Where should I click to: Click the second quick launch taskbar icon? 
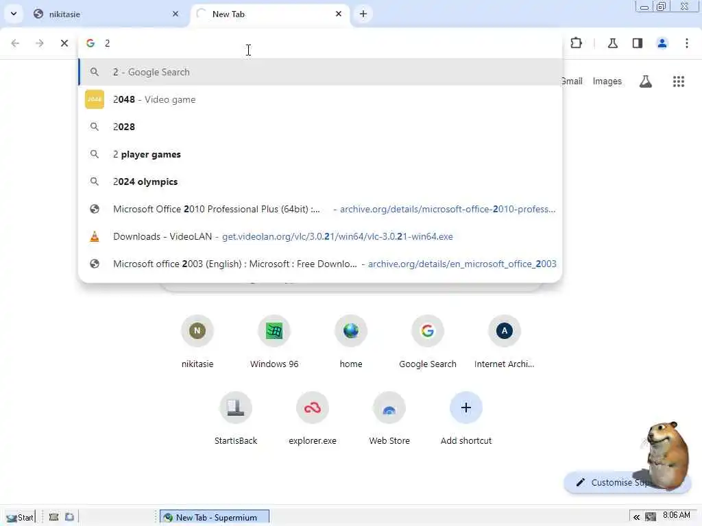[x=69, y=517]
